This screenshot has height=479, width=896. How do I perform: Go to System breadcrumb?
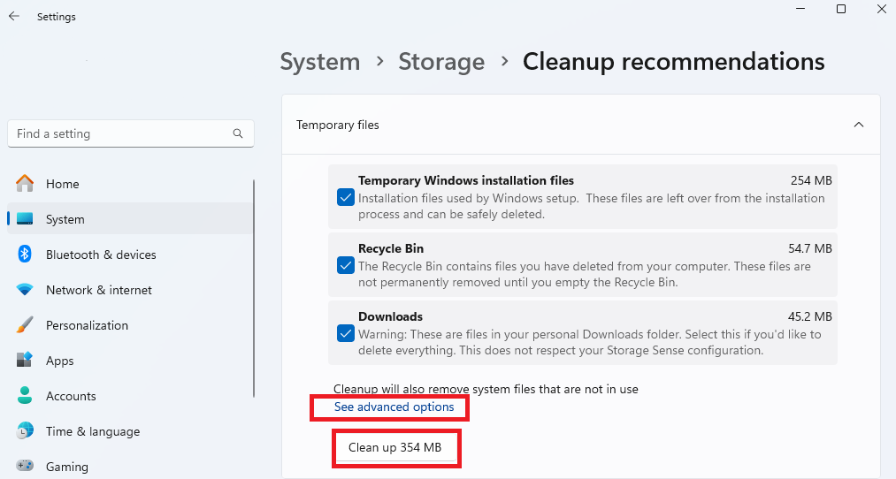[x=320, y=62]
